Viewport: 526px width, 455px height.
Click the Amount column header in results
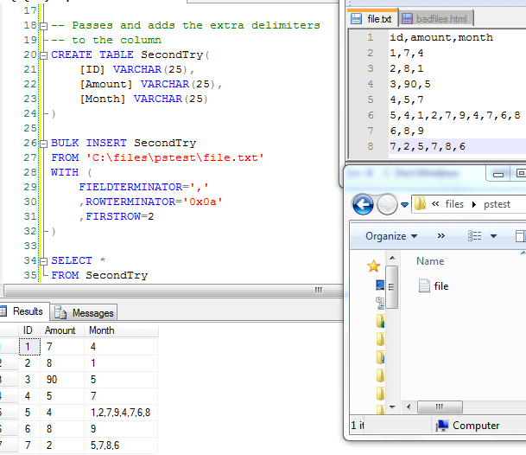click(60, 330)
